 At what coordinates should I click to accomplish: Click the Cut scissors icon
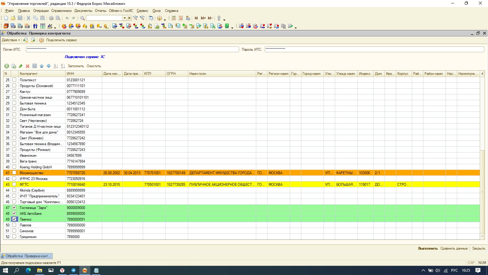pyautogui.click(x=28, y=18)
